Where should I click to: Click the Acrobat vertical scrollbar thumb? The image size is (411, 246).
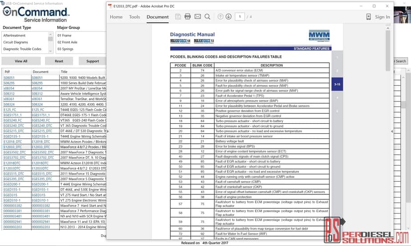388,50
